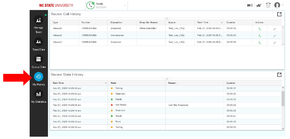Sort state history by Start Time column arrow

tap(105, 83)
